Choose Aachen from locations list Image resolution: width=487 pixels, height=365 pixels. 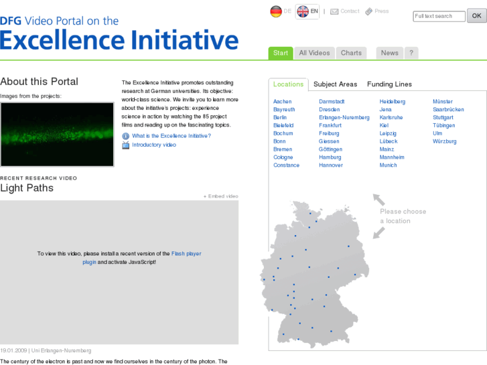pyautogui.click(x=282, y=102)
